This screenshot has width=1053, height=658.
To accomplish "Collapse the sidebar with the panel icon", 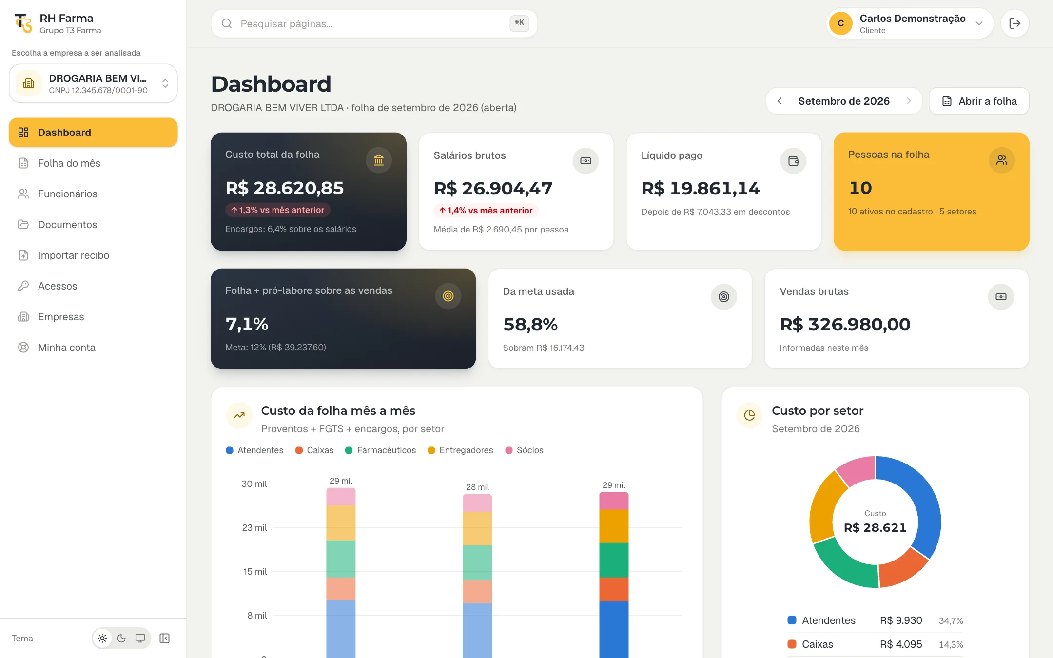I will [x=164, y=638].
